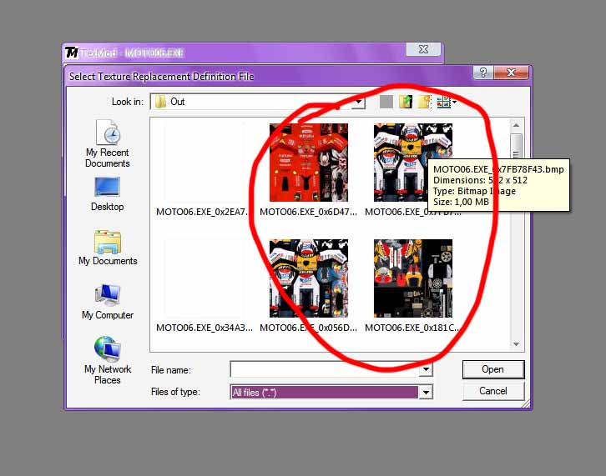
Task: Open My Documents in places bar
Action: pyautogui.click(x=108, y=248)
